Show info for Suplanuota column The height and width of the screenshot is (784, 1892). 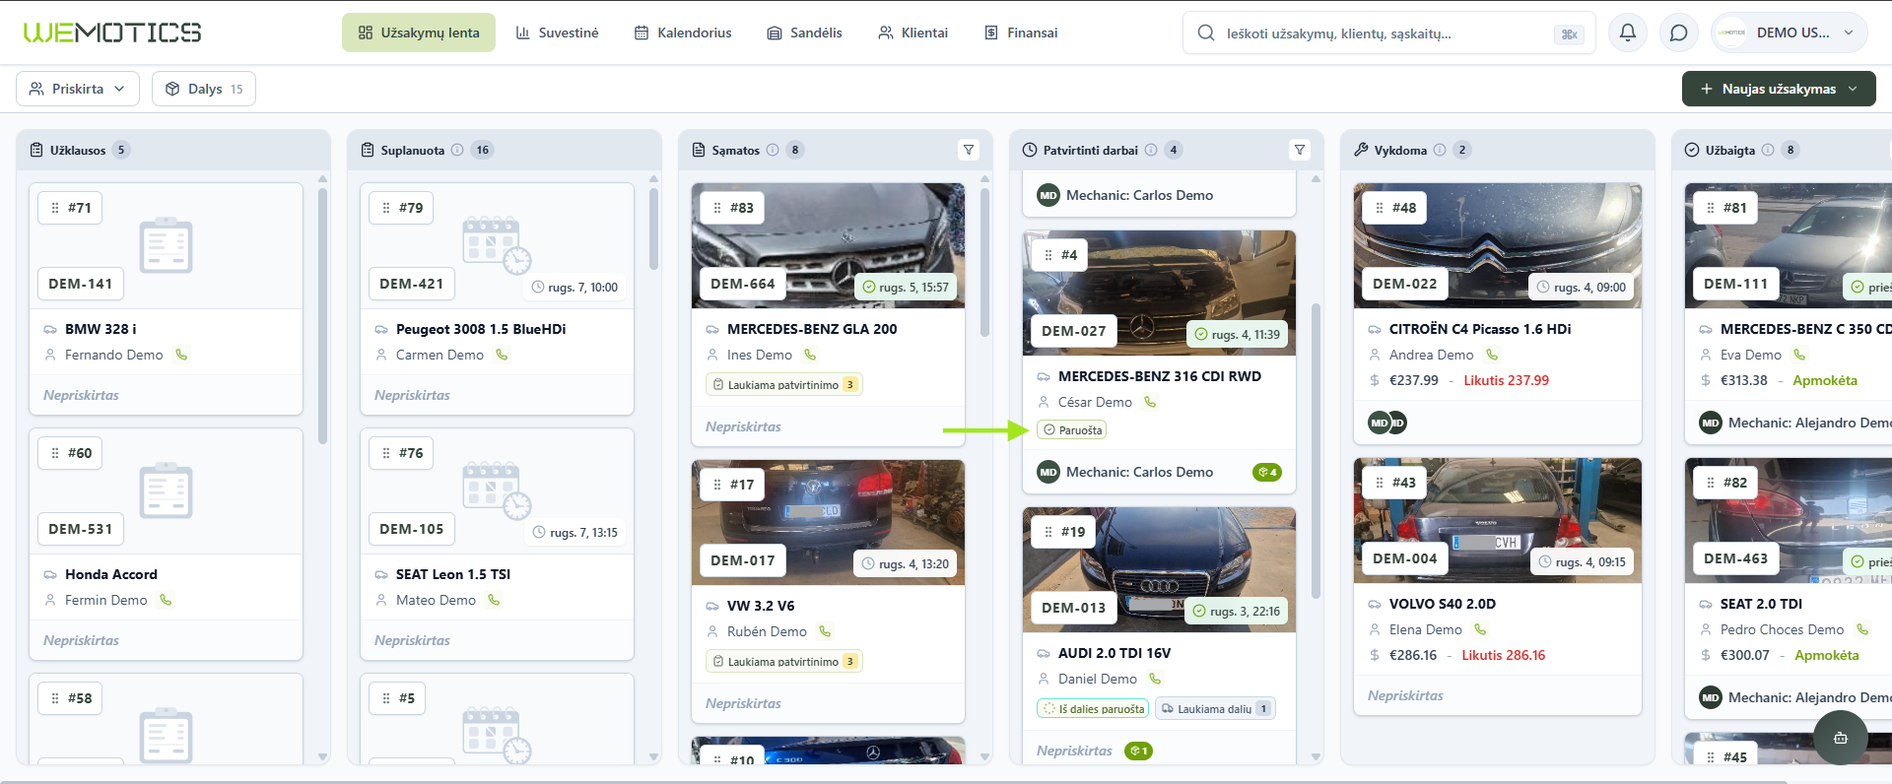[457, 150]
